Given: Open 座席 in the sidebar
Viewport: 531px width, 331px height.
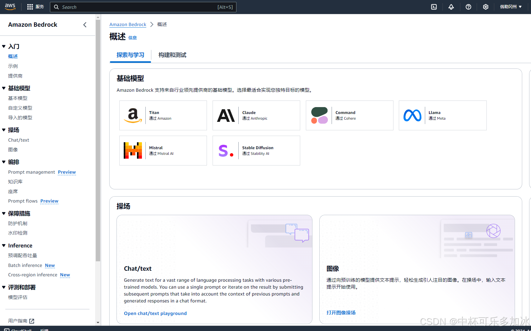Looking at the screenshot, I should point(13,192).
